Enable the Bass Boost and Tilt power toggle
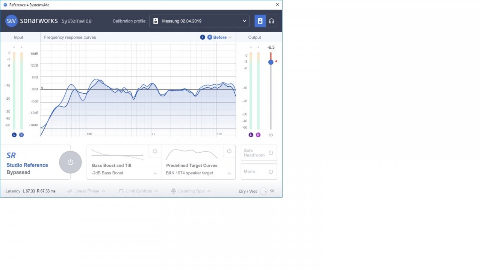This screenshot has height=270, width=481. pyautogui.click(x=155, y=151)
